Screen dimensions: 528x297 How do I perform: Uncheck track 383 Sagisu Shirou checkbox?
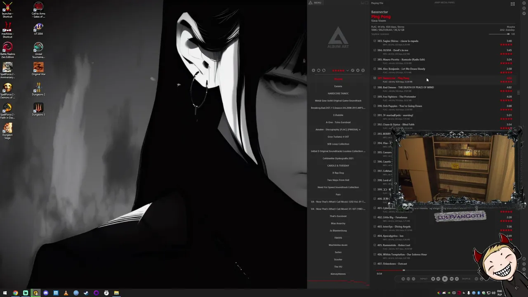pos(375,41)
